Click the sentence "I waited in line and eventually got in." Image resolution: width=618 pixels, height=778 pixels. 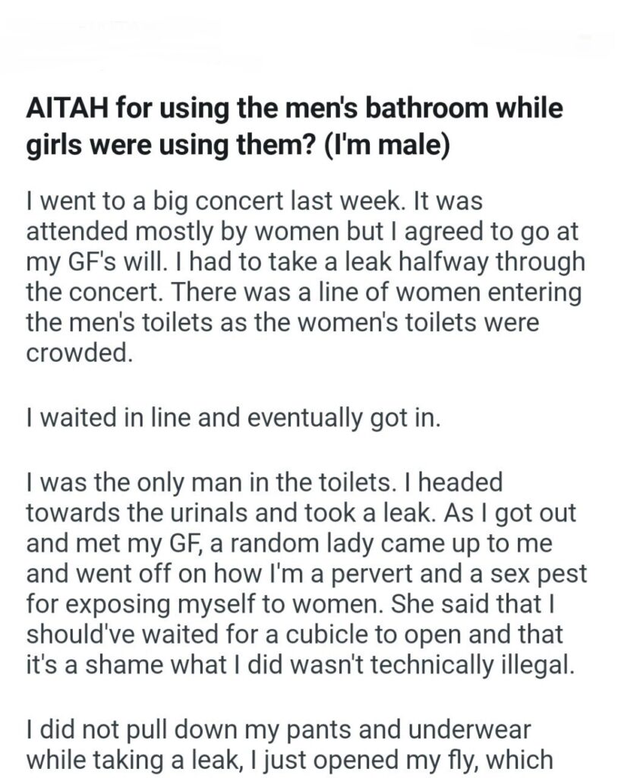pyautogui.click(x=232, y=418)
